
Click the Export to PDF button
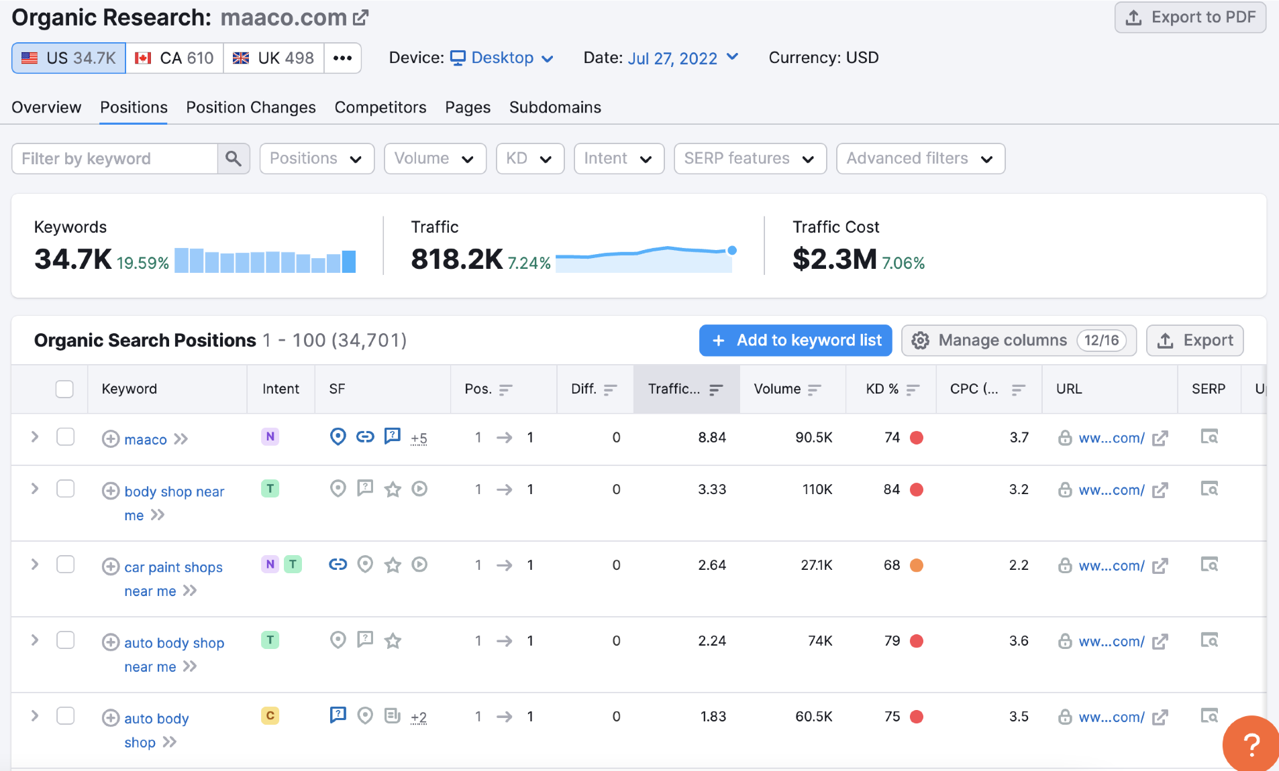click(1190, 17)
